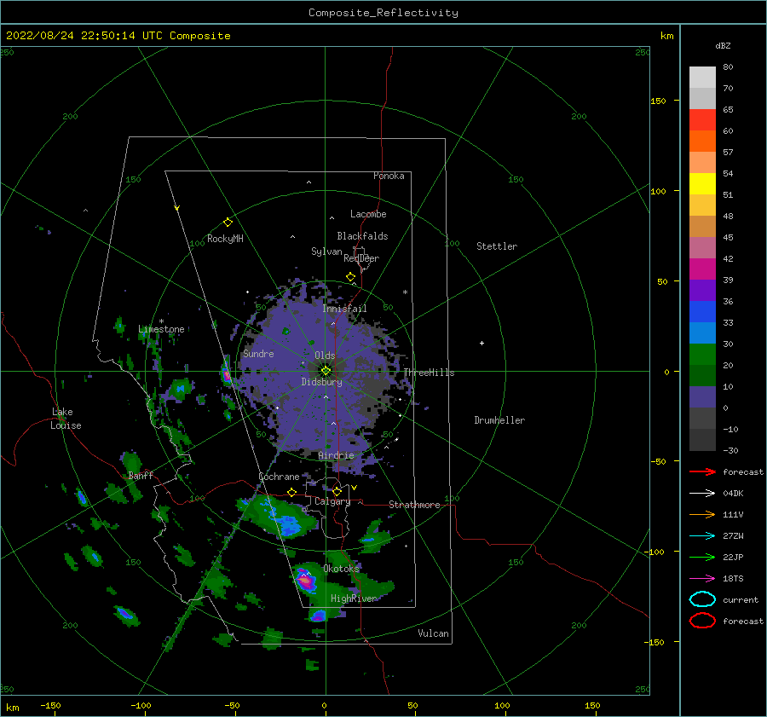Click the Didsbury city label
This screenshot has width=767, height=717.
coord(322,382)
